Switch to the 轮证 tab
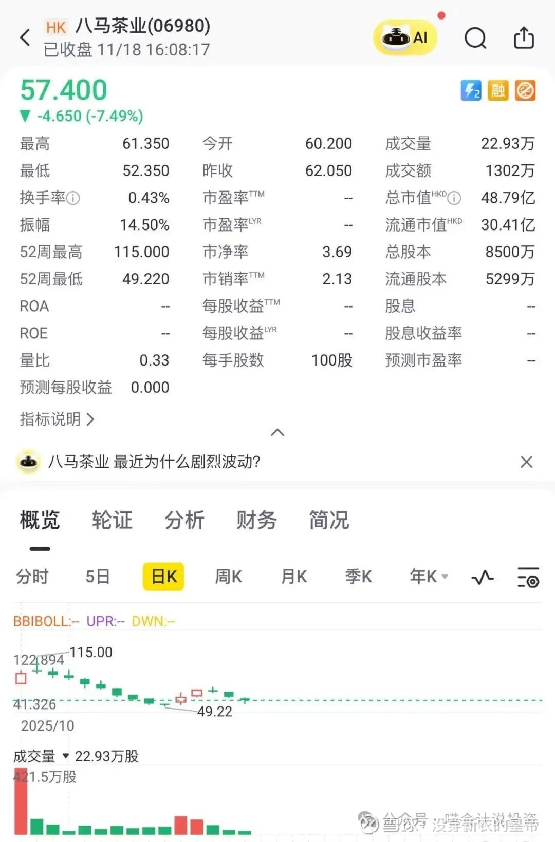 tap(112, 520)
